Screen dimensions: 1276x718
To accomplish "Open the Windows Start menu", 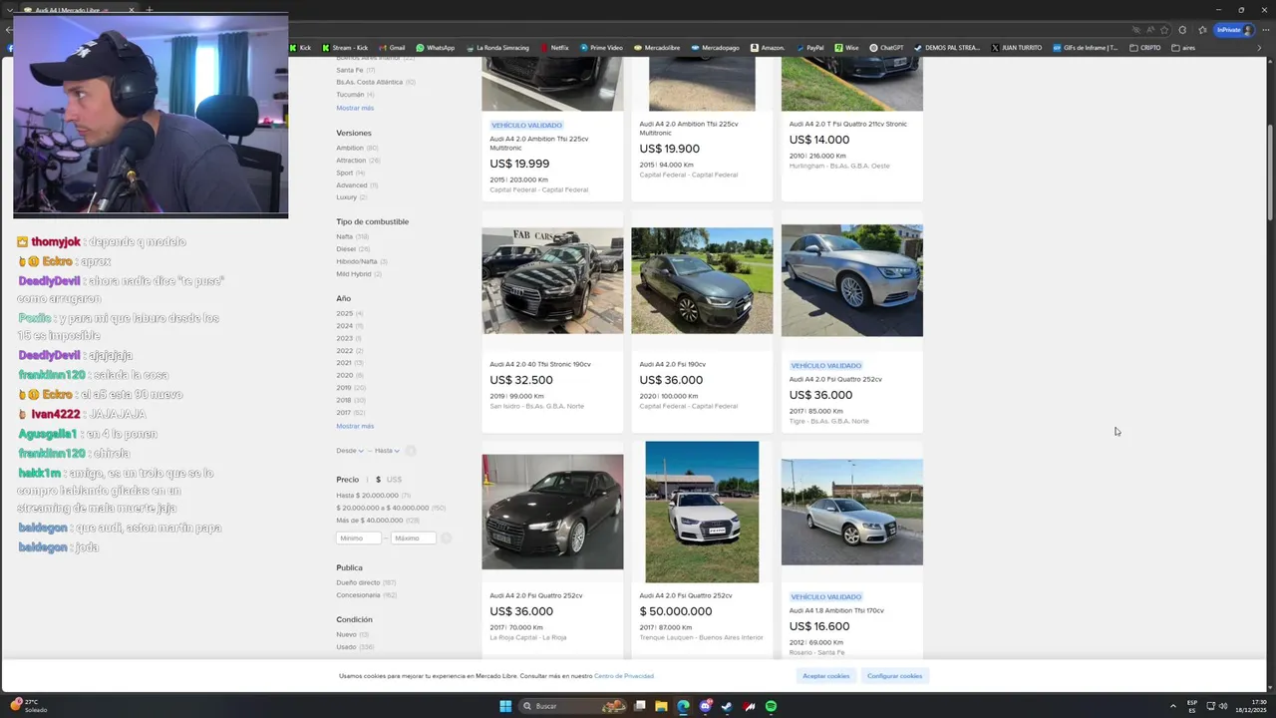I will pyautogui.click(x=505, y=706).
